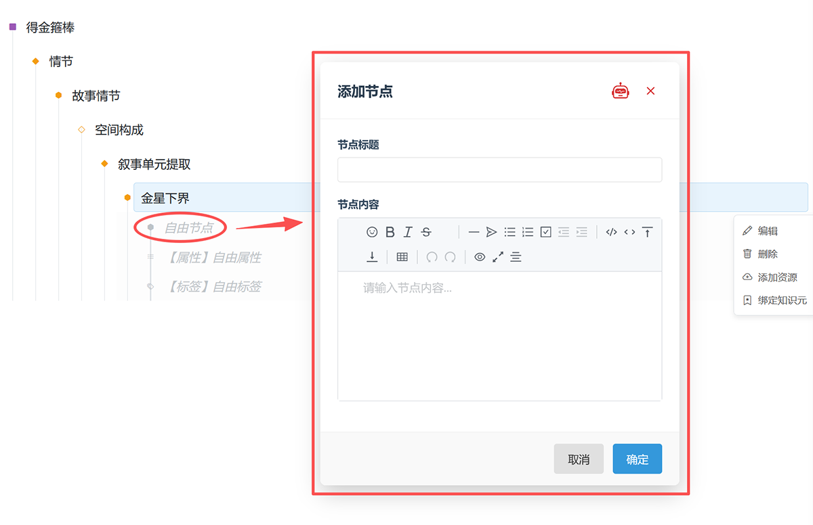This screenshot has height=525, width=813.
Task: Insert a table in the editor
Action: coord(402,257)
